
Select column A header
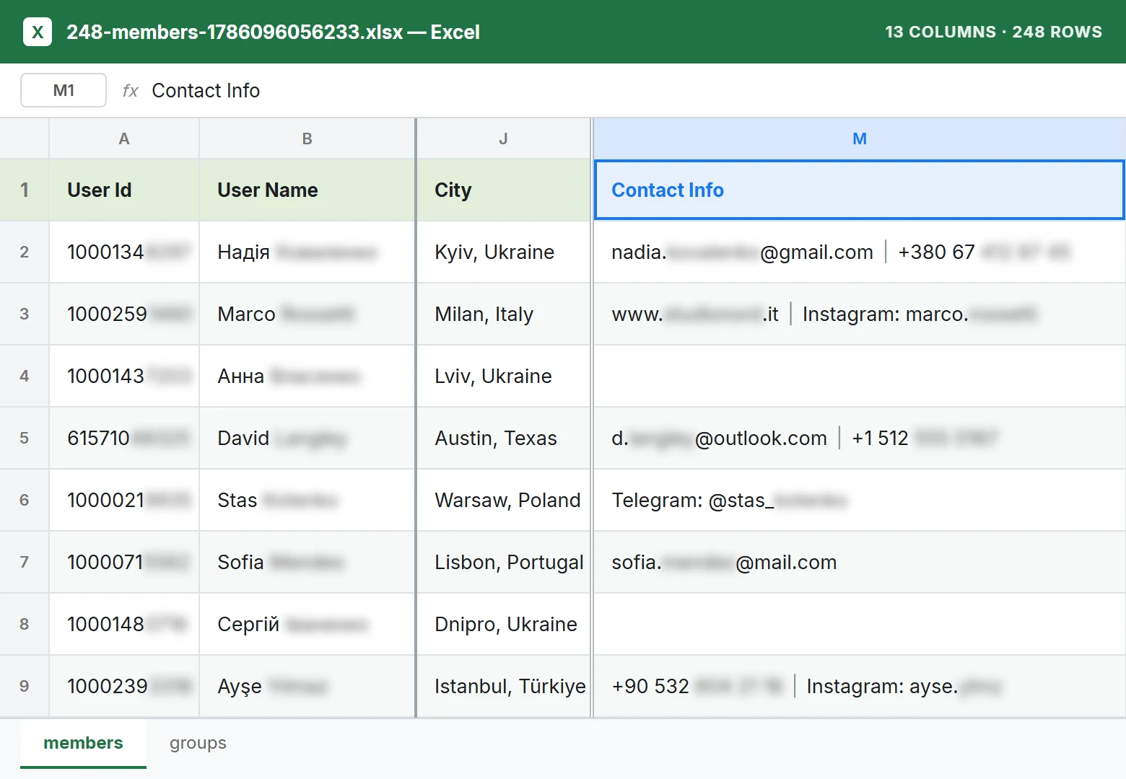point(124,138)
